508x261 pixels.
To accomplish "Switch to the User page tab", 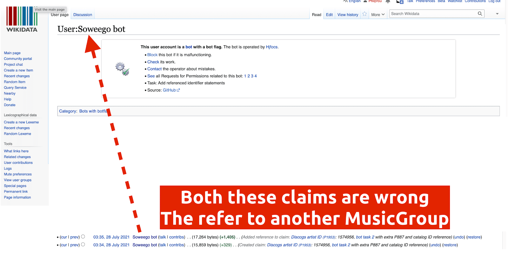I will [60, 15].
